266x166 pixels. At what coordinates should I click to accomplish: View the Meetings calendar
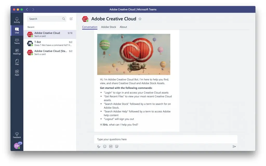pos(17,52)
